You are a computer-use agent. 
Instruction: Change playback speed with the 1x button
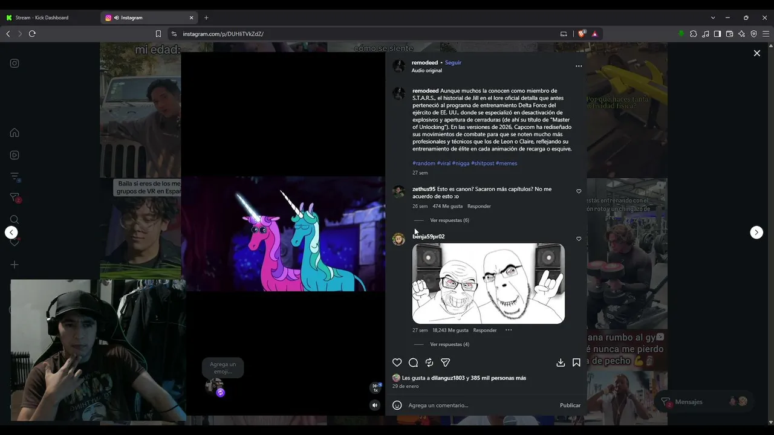[376, 387]
